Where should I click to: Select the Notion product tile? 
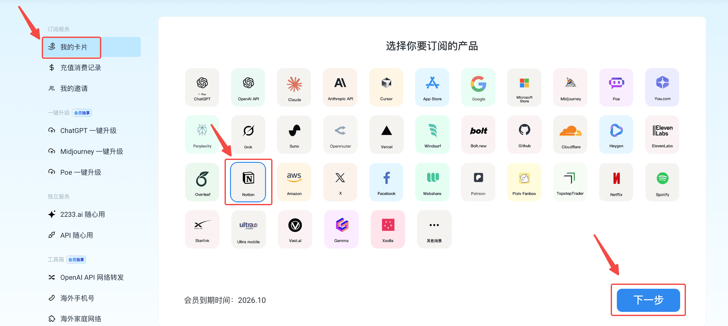point(248,182)
